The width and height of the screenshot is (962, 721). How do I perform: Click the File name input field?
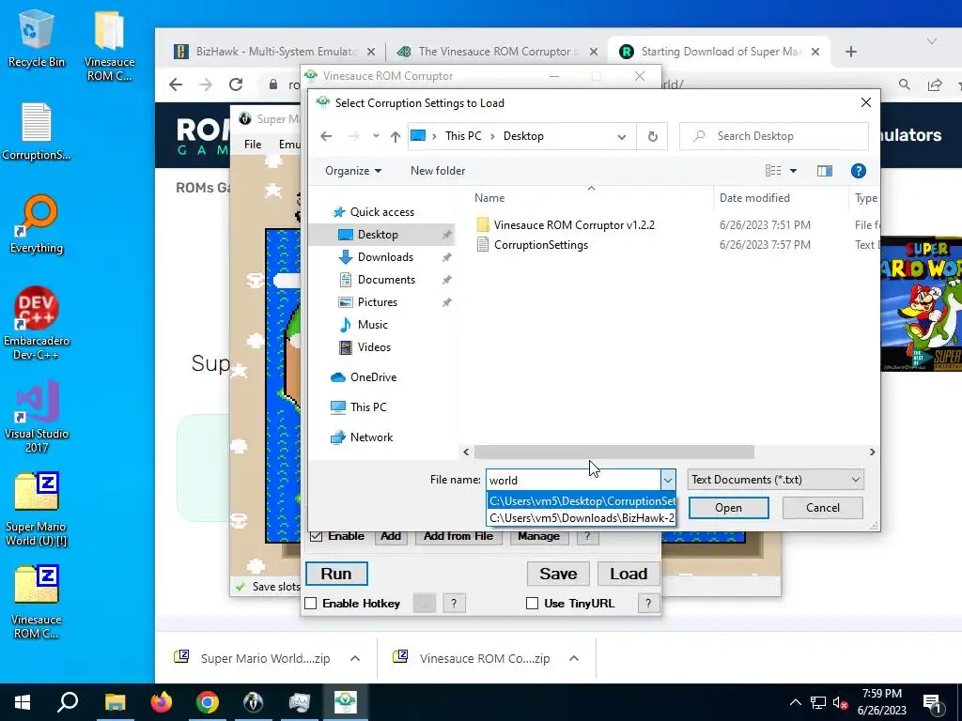573,480
